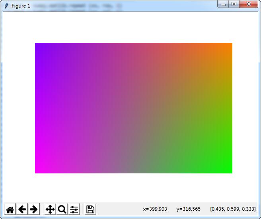Image resolution: width=261 pixels, height=219 pixels.
Task: Click the x=399.903 coordinate readout
Action: pyautogui.click(x=155, y=209)
